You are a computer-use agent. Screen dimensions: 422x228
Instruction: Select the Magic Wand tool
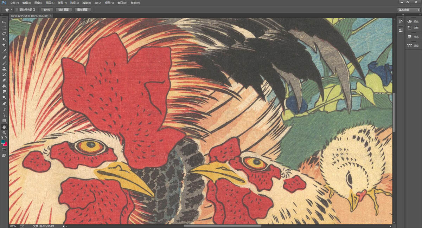(4, 40)
